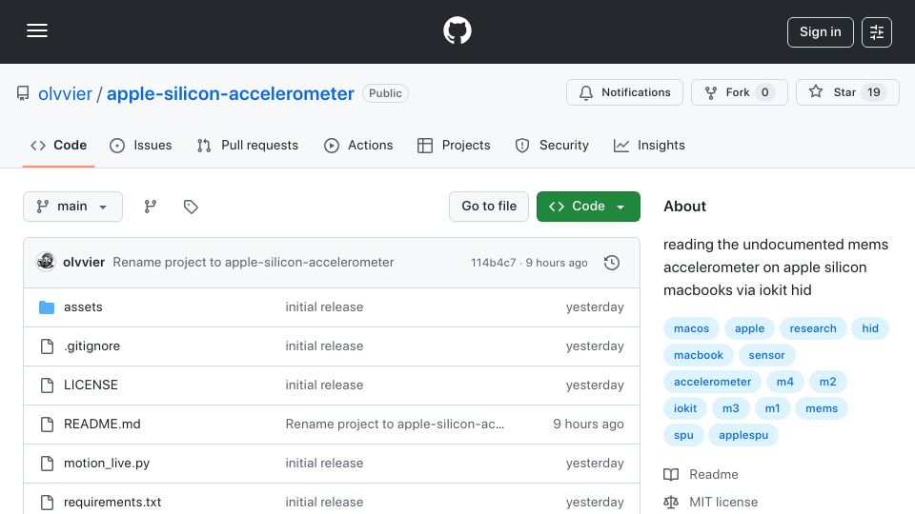Open the appearance settings icon beside Sign in
This screenshot has height=514, width=915.
pyautogui.click(x=877, y=32)
